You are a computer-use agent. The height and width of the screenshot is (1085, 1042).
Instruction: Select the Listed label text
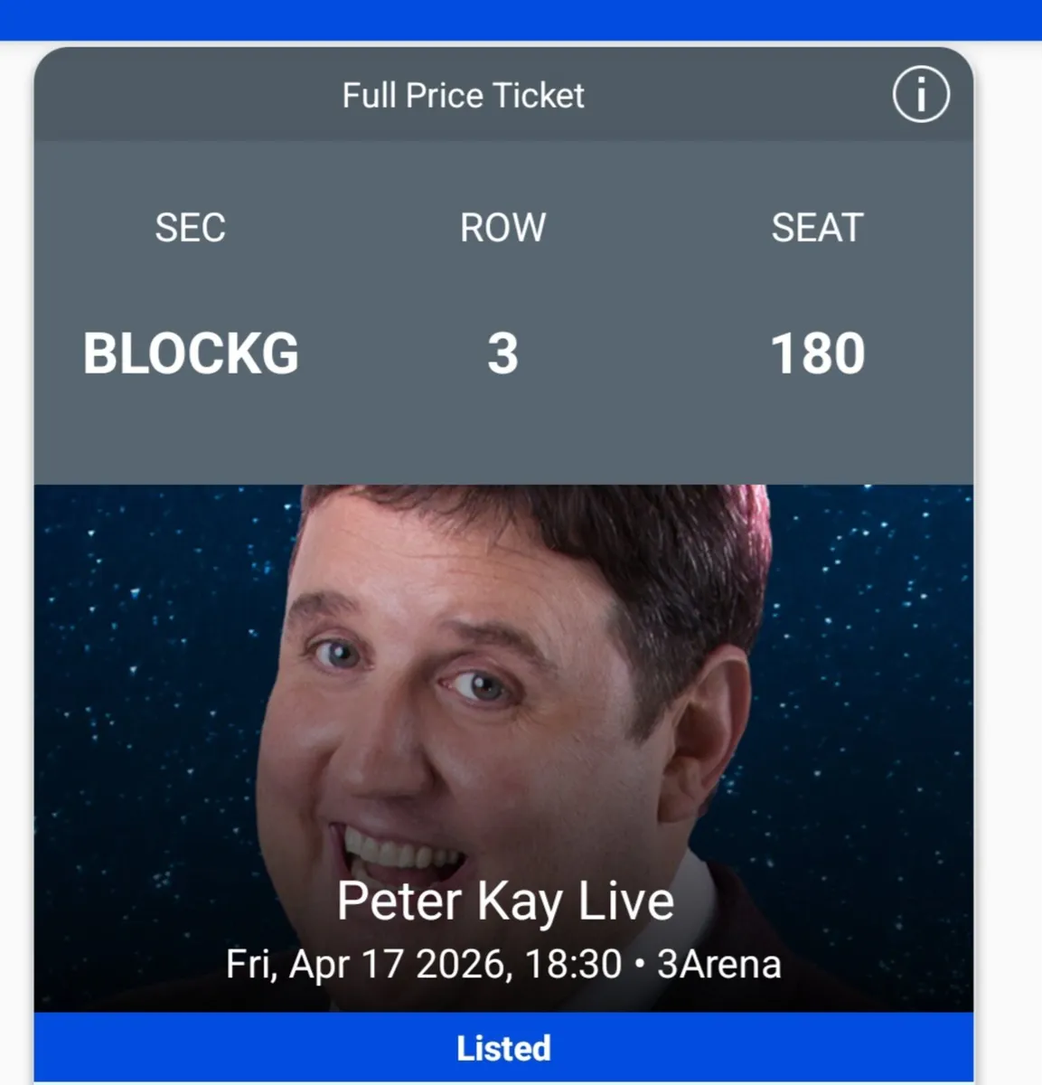point(502,1048)
